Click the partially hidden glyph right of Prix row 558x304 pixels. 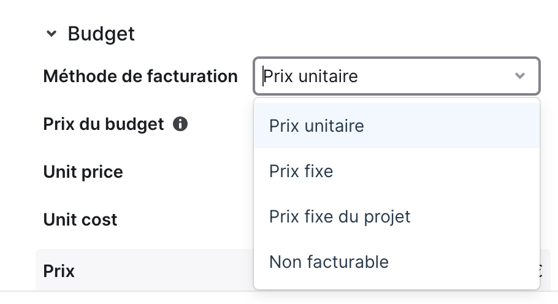coord(541,271)
